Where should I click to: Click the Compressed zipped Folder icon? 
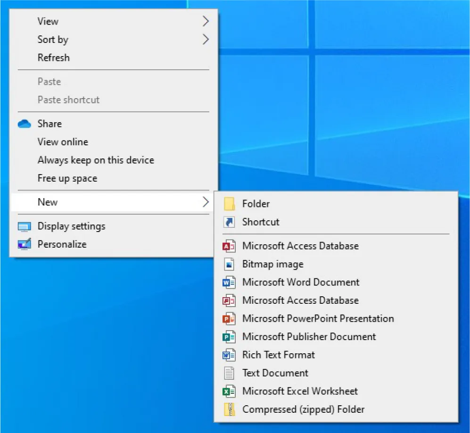(x=230, y=409)
